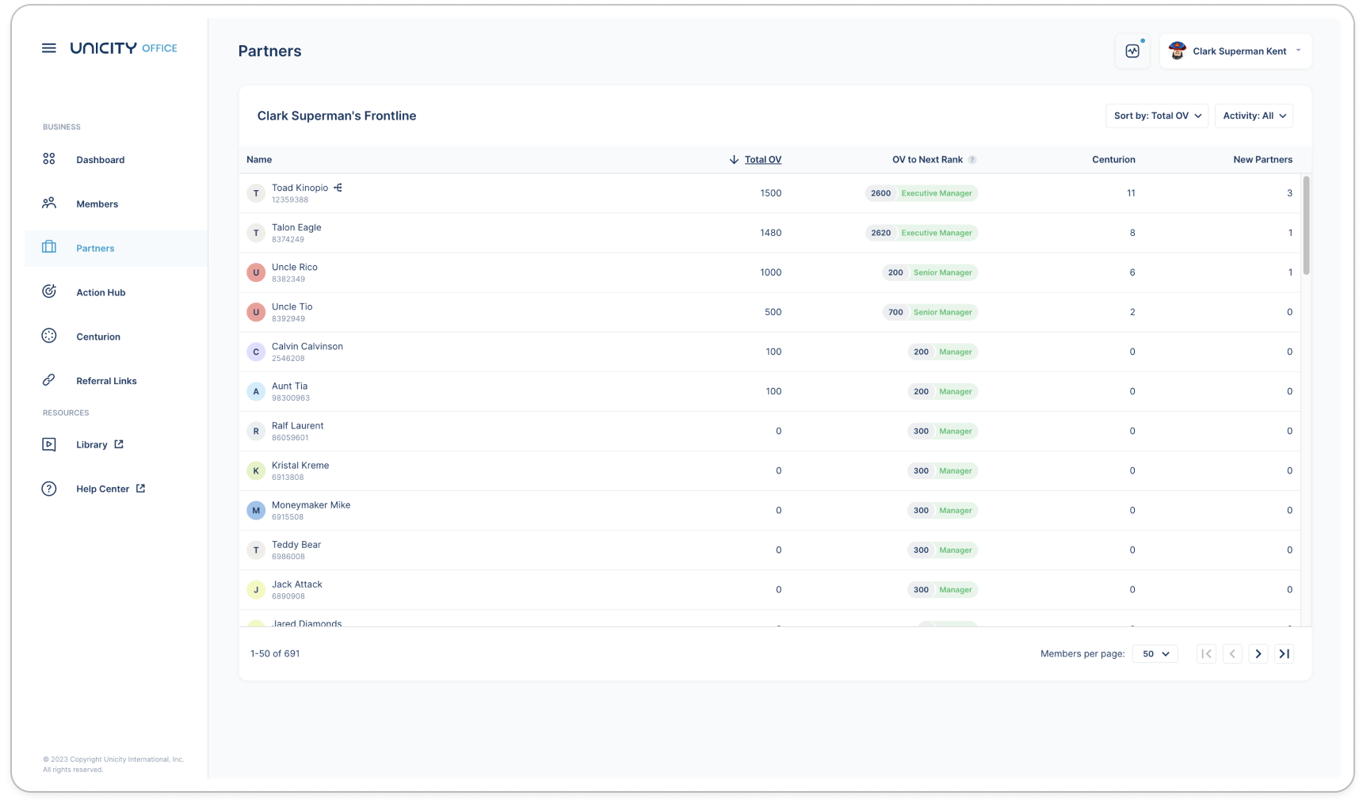
Task: Open the Members per page dropdown
Action: coord(1155,654)
